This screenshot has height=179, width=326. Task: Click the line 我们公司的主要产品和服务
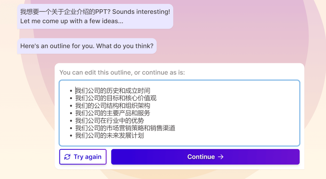(x=113, y=113)
